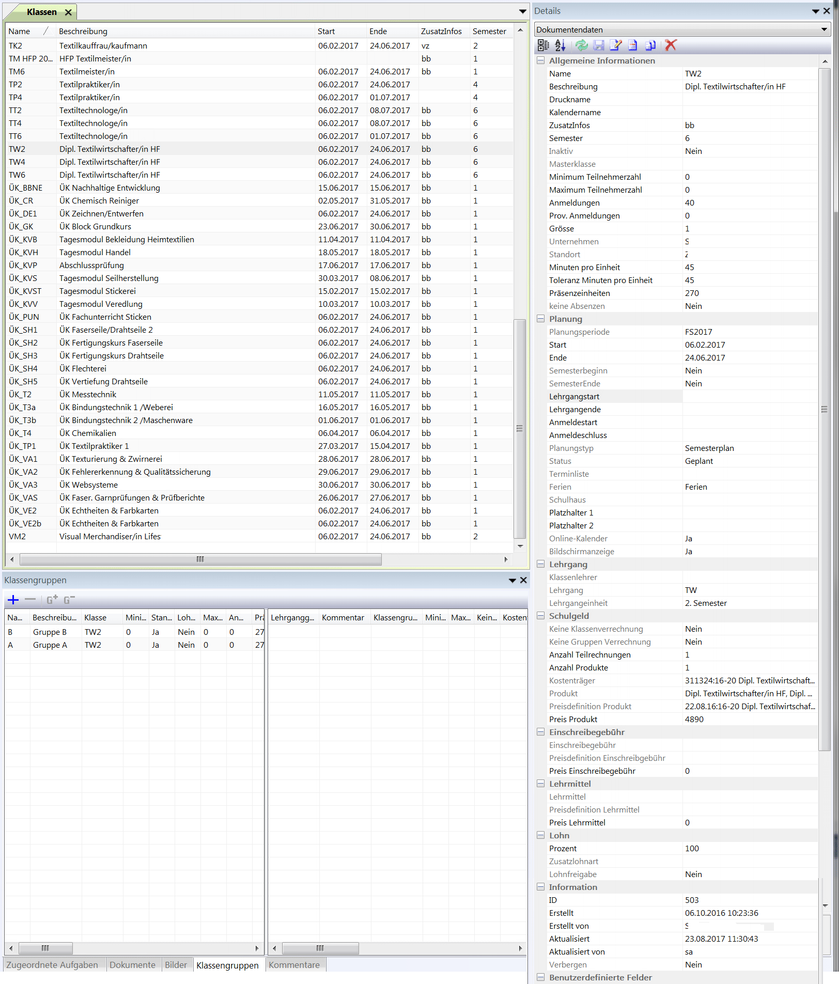The width and height of the screenshot is (839, 984).
Task: Add a new Klassengruppe with blue plus
Action: (13, 600)
